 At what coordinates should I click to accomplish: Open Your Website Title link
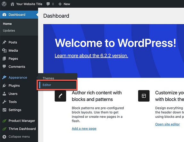(x=29, y=4)
